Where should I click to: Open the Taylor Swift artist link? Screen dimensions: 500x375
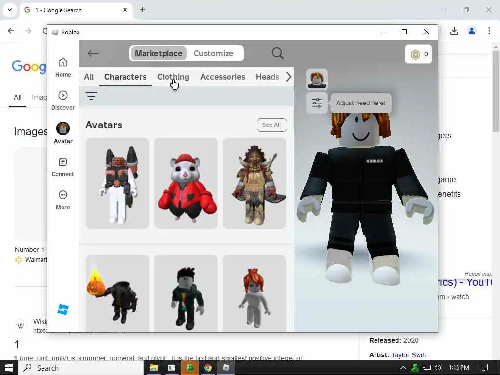(x=409, y=355)
